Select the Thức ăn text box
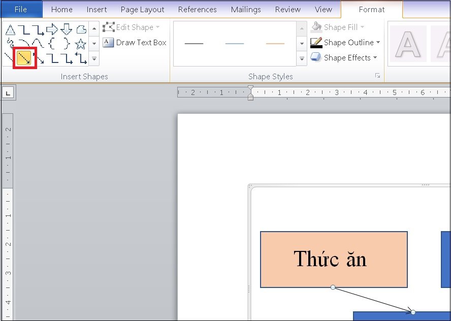 tap(334, 259)
